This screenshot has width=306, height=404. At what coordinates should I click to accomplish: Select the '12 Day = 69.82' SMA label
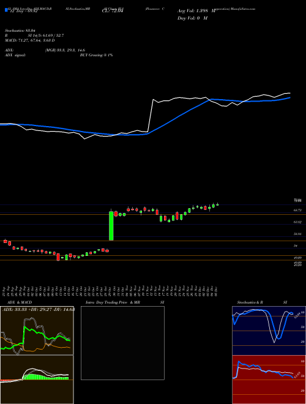[x=24, y=11]
